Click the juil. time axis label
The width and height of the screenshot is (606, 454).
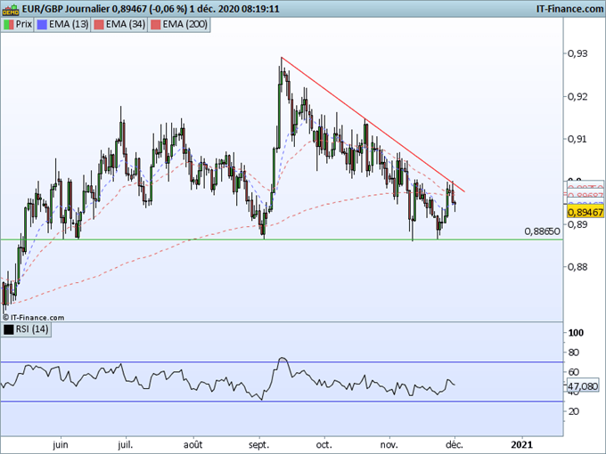[x=126, y=445]
